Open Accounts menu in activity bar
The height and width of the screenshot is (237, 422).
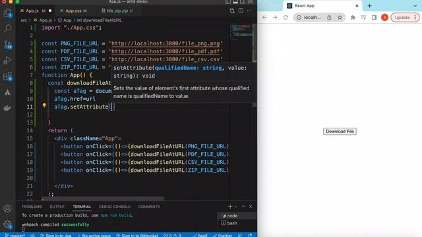7,209
